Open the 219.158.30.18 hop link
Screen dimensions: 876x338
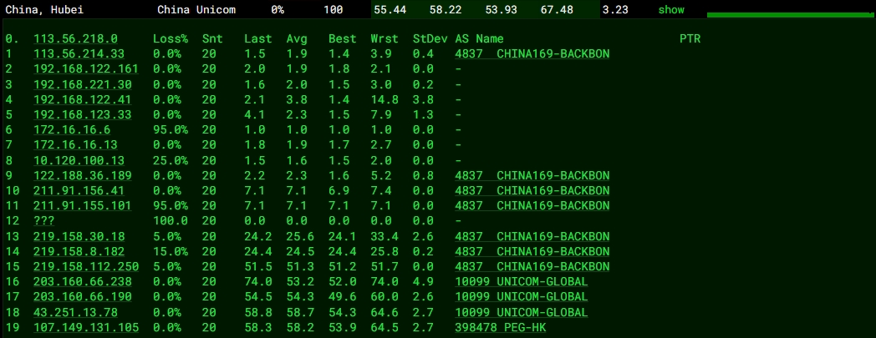click(79, 236)
